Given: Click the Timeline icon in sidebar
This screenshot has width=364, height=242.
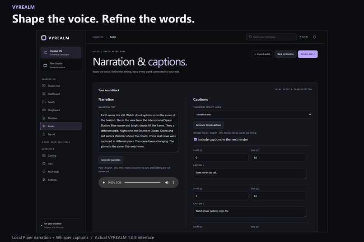Looking at the screenshot, I should point(44,118).
